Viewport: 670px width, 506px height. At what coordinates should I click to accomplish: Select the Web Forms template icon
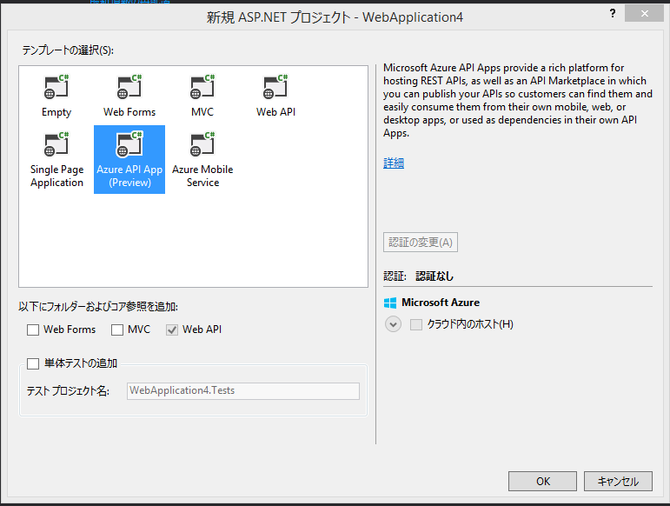click(x=129, y=87)
